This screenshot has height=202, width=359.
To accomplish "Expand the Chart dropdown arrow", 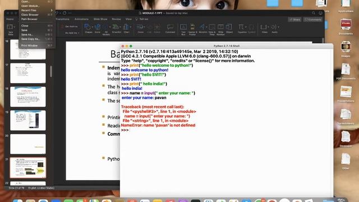I will click(130, 27).
